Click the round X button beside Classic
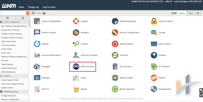 point(198,13)
